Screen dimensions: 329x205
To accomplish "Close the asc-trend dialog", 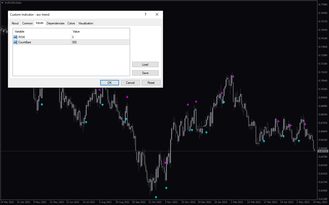I will click(x=157, y=15).
